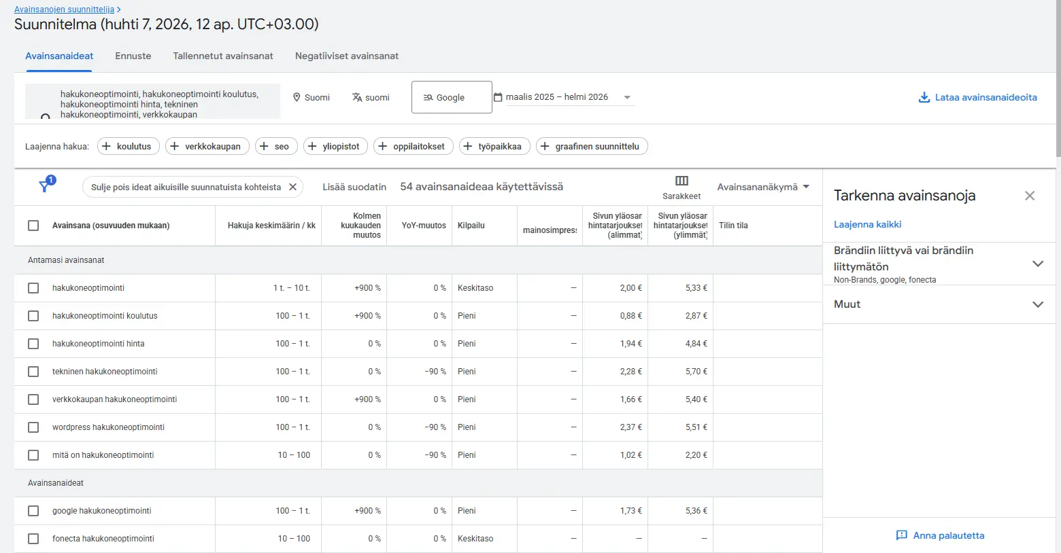Open the Sarakkeet columns icon
The image size is (1061, 553).
pyautogui.click(x=681, y=181)
